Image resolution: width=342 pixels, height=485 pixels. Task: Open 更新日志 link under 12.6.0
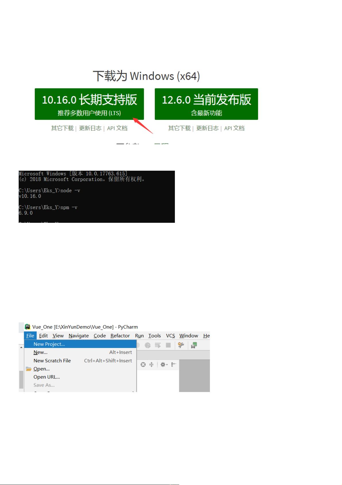coord(207,128)
